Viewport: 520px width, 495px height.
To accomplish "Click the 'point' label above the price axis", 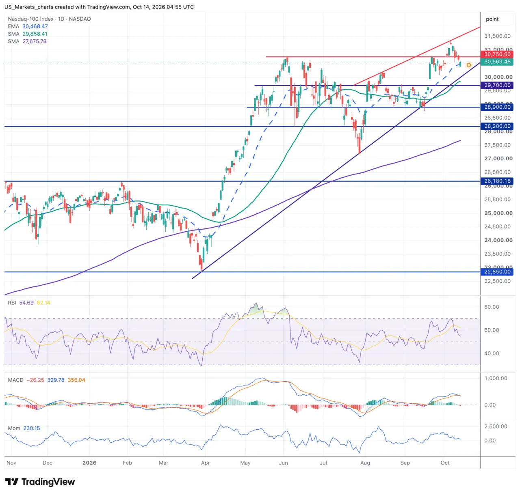I will click(492, 19).
